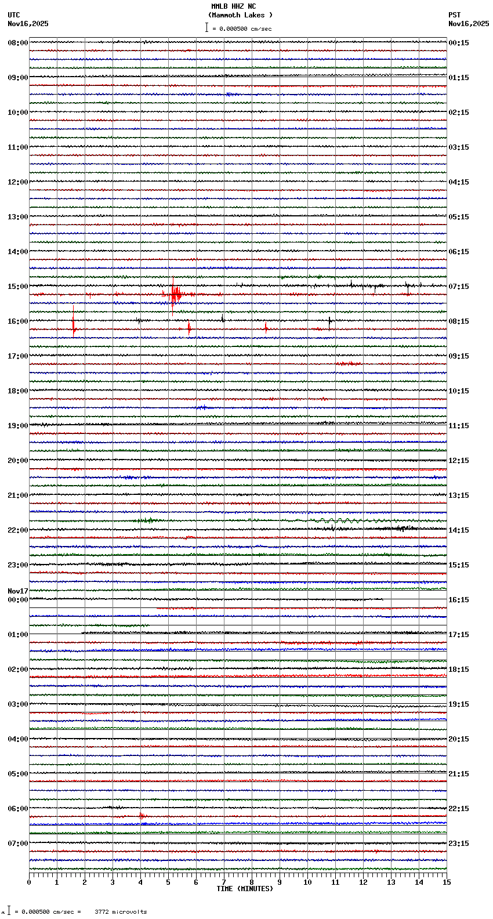The image size is (493, 919).
Task: Click the 10:00 UTC time label
Action: pos(18,113)
